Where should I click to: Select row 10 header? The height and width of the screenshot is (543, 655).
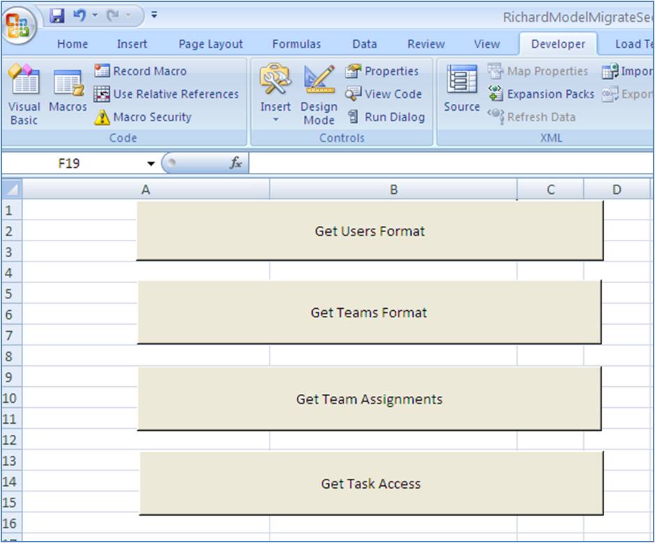[12, 398]
